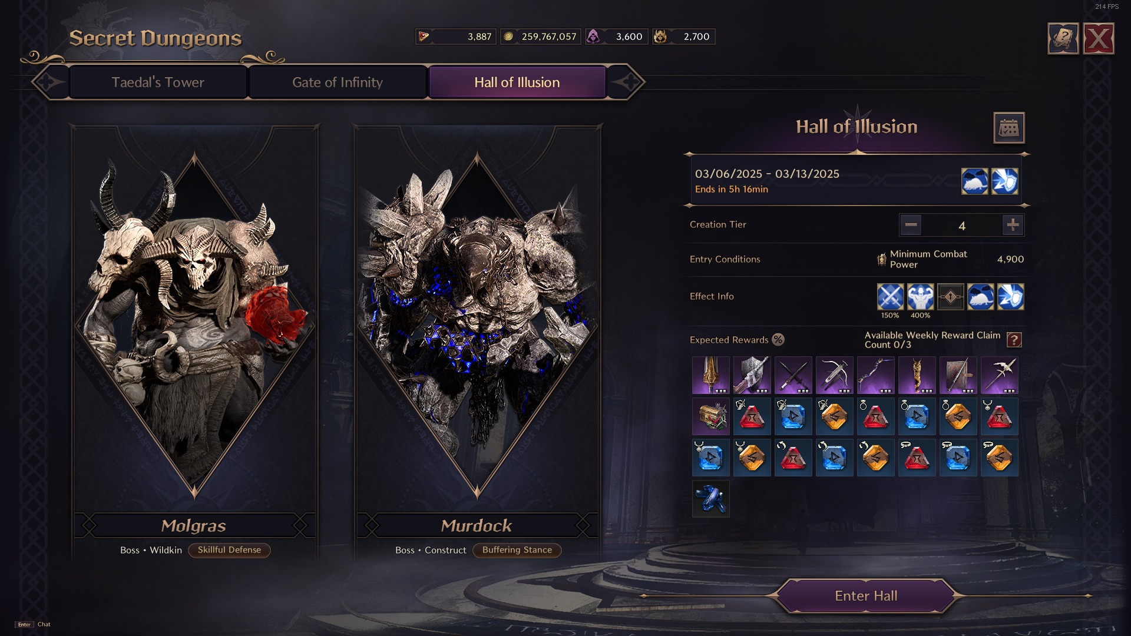Open the schedule calendar icon
The image size is (1131, 636).
[x=1008, y=127]
